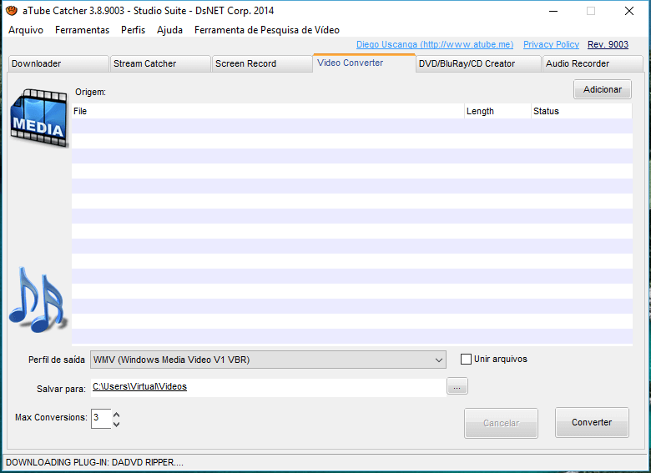Open the Screen Record tab
This screenshot has height=473, width=651.
[x=262, y=63]
